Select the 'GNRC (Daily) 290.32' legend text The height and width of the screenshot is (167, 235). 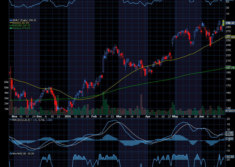pos(24,20)
